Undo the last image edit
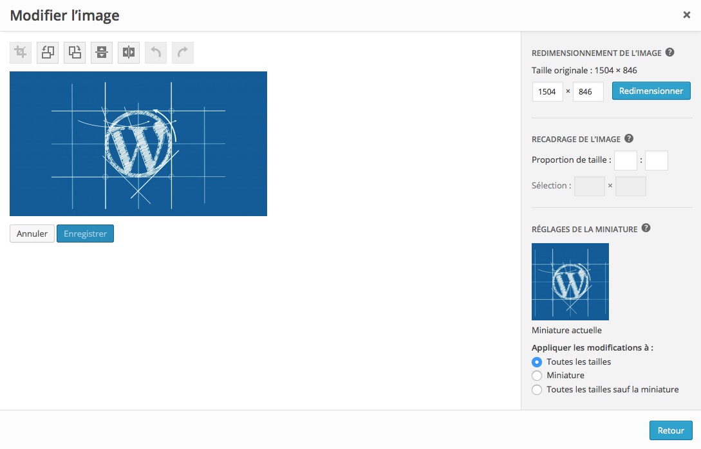Screen dimensions: 701x449 [x=156, y=53]
